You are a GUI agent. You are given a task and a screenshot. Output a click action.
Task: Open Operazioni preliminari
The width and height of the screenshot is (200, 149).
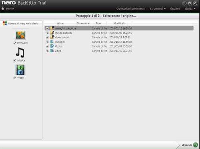[131, 9]
